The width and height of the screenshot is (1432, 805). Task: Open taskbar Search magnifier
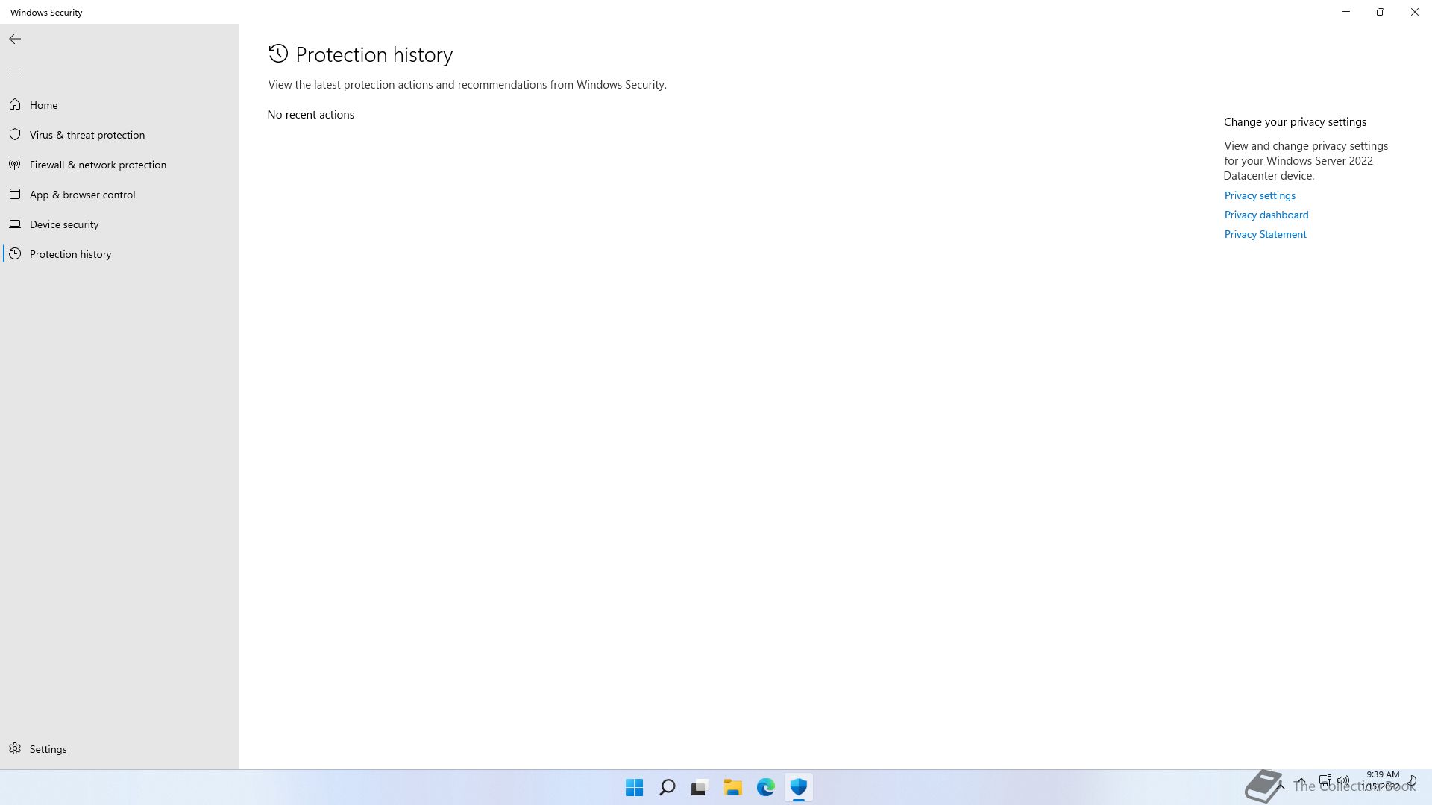click(668, 787)
